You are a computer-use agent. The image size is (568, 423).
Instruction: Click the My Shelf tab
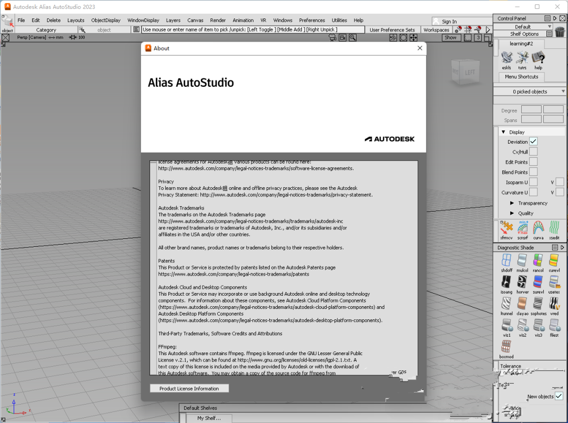tap(209, 418)
